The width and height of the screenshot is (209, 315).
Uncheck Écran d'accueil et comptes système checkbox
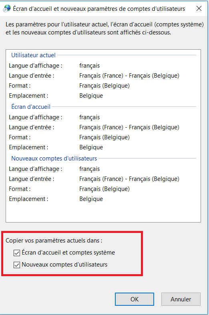pos(17,253)
